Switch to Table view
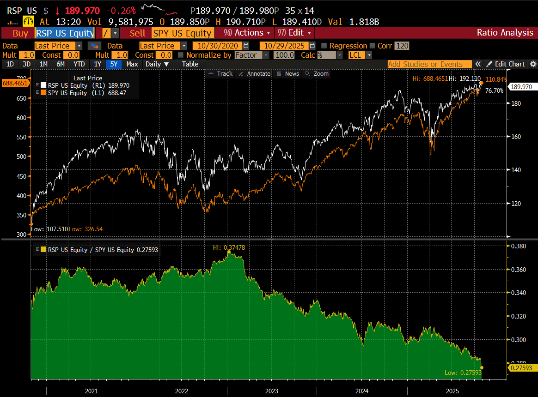The height and width of the screenshot is (397, 538). pyautogui.click(x=190, y=64)
